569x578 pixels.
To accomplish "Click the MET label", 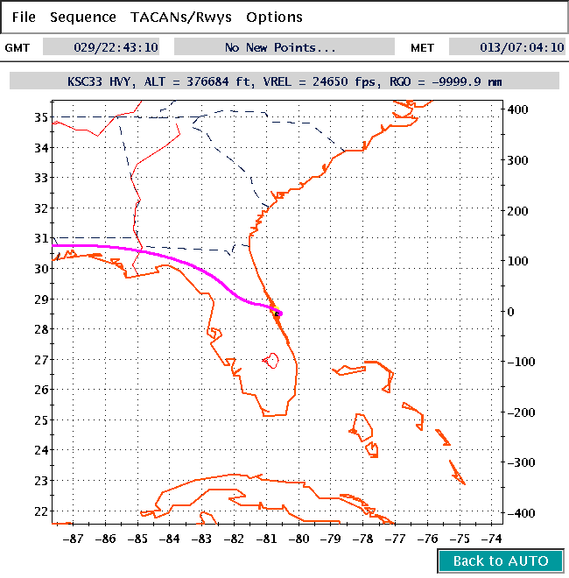I will pos(422,48).
